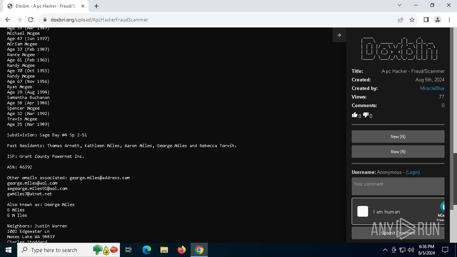Open the MiracleBlue user profile link
Image resolution: width=457 pixels, height=257 pixels.
pyautogui.click(x=432, y=88)
